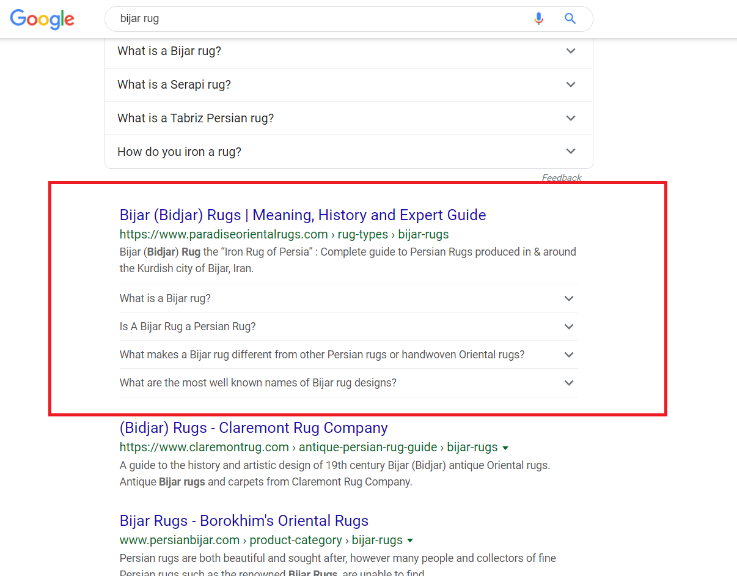
Task: Click the Feedback link
Action: [x=561, y=177]
